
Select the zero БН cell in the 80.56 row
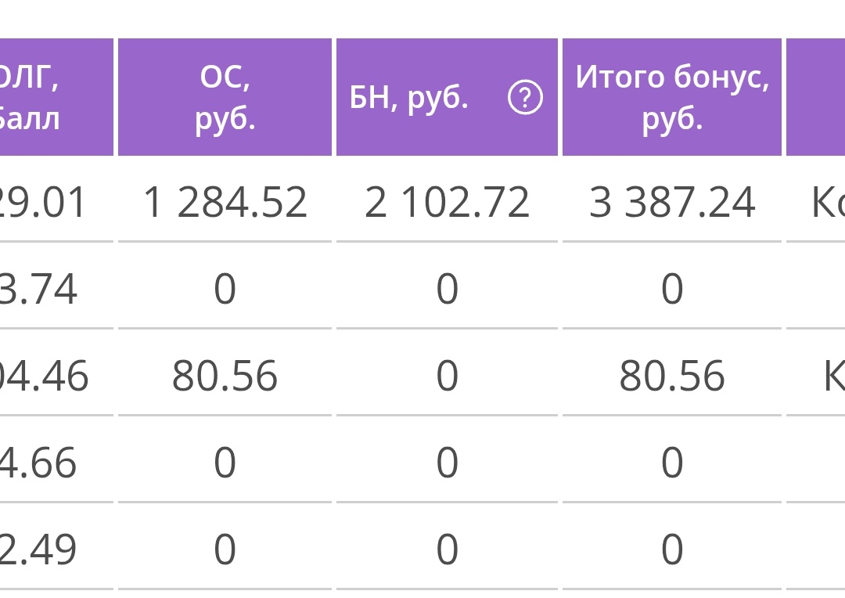coord(447,375)
